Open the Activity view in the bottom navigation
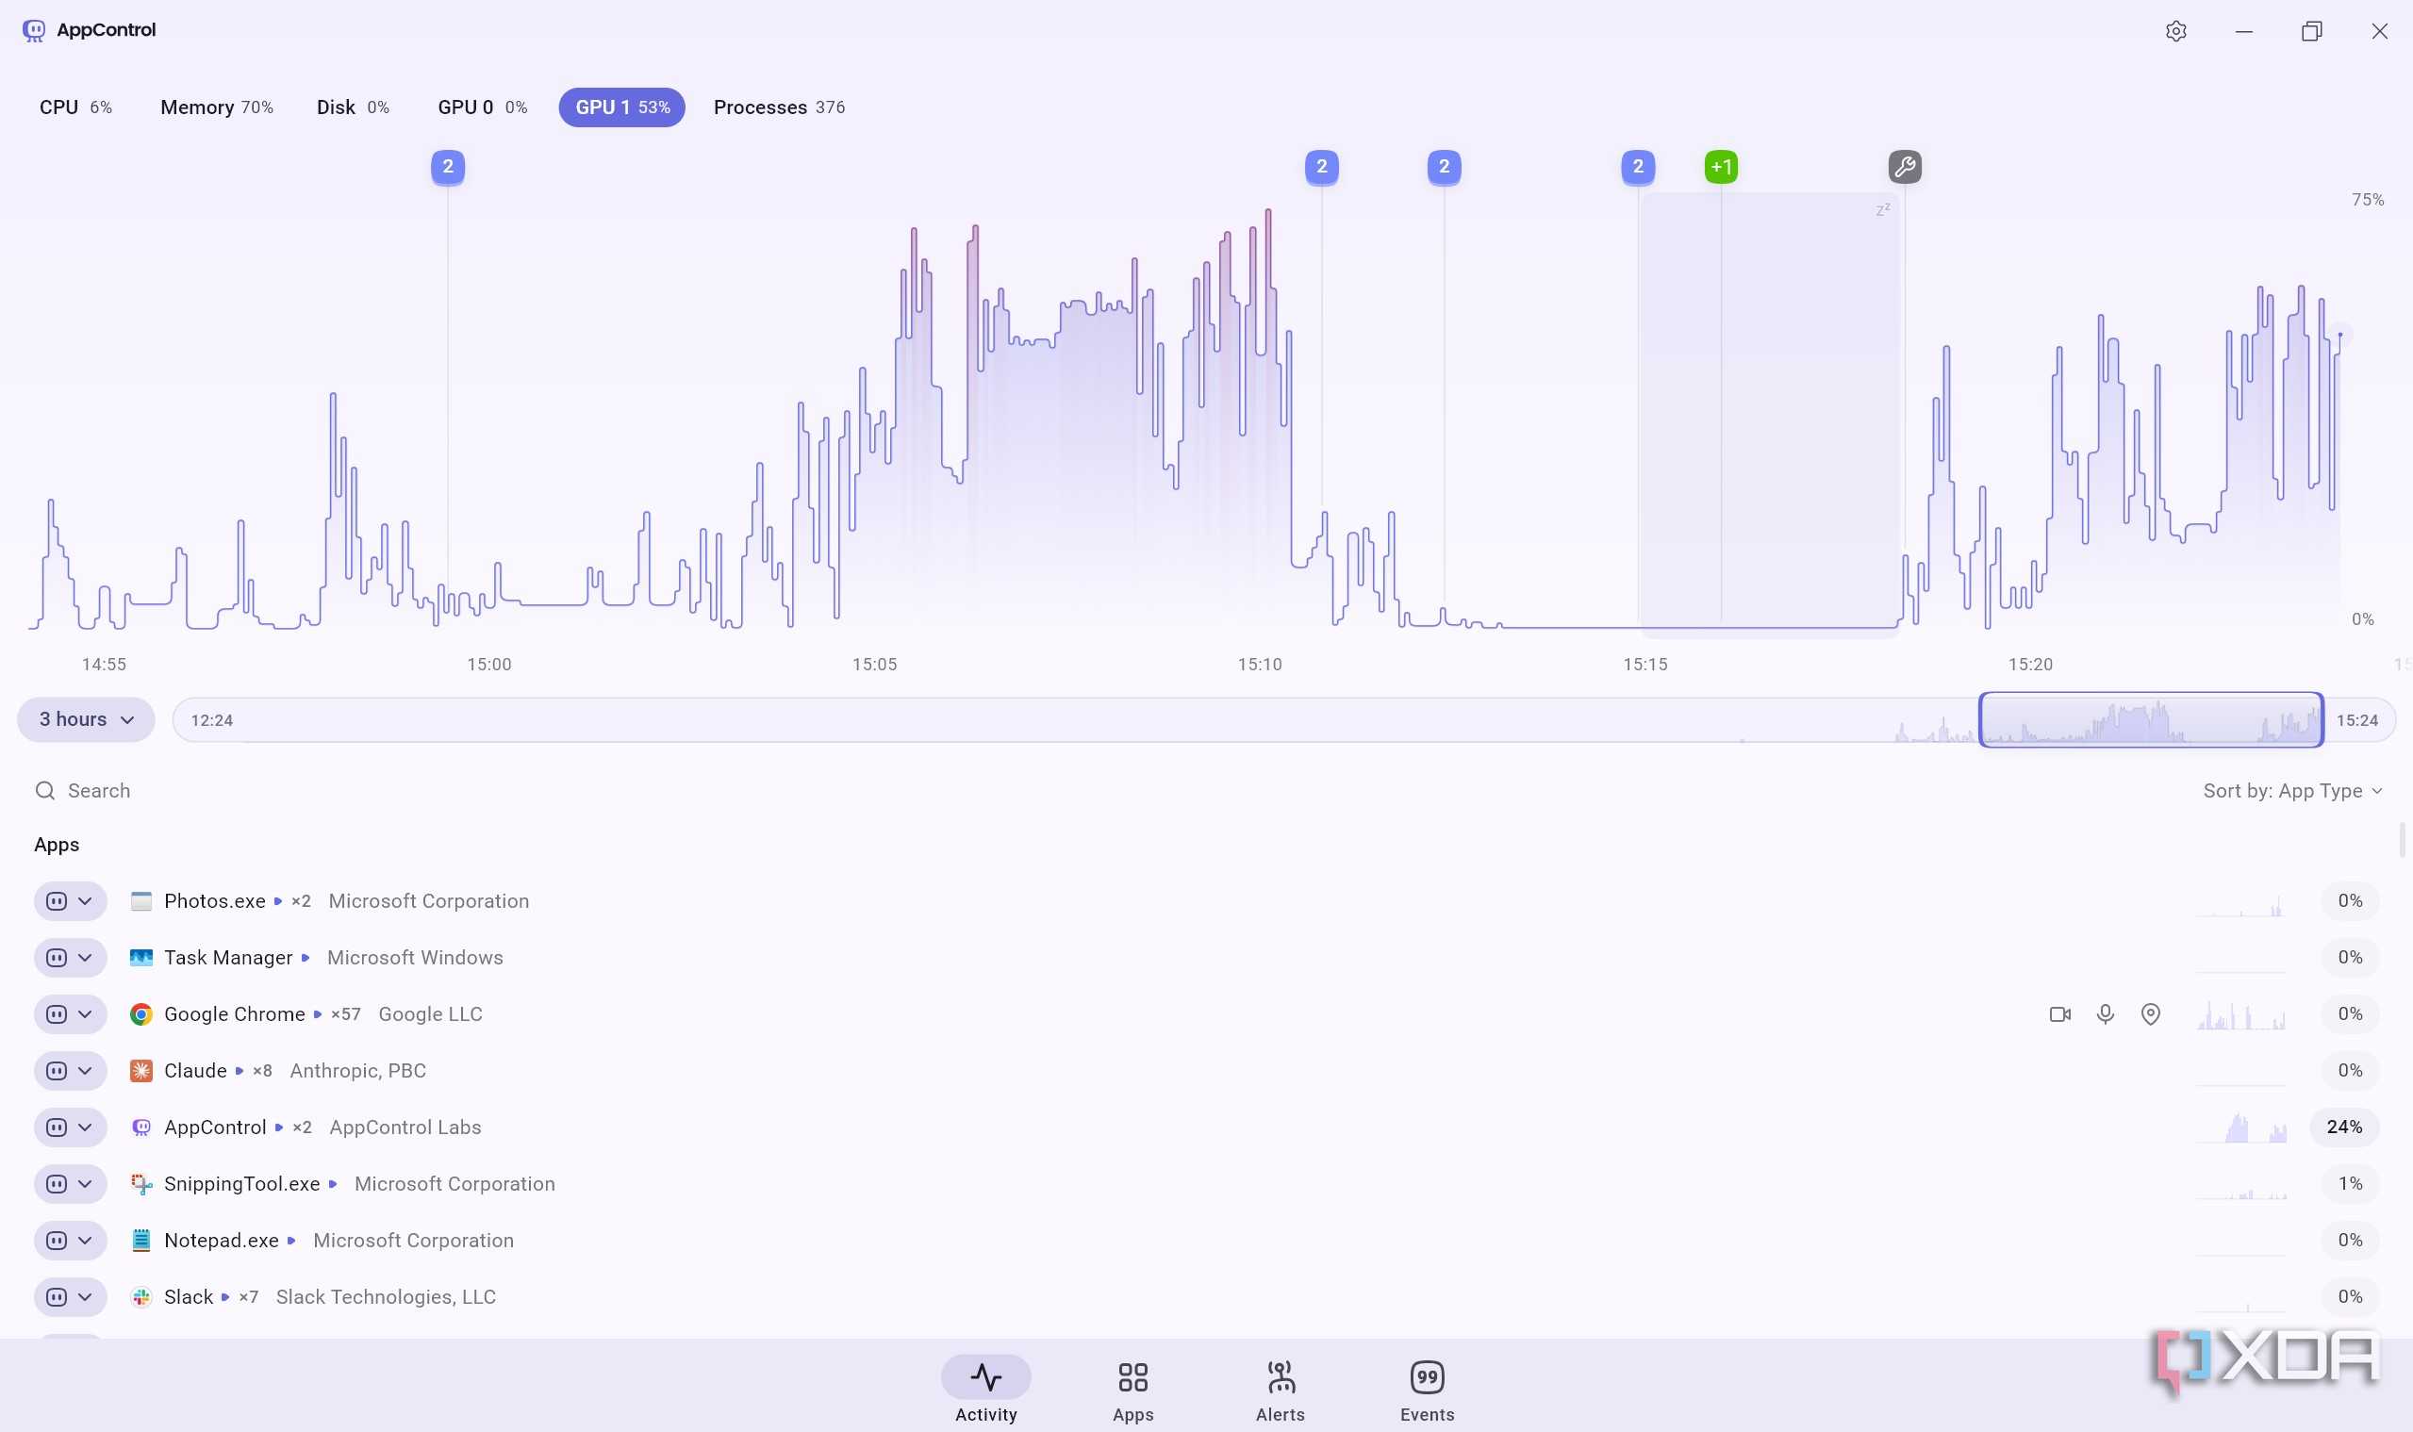 click(x=985, y=1390)
